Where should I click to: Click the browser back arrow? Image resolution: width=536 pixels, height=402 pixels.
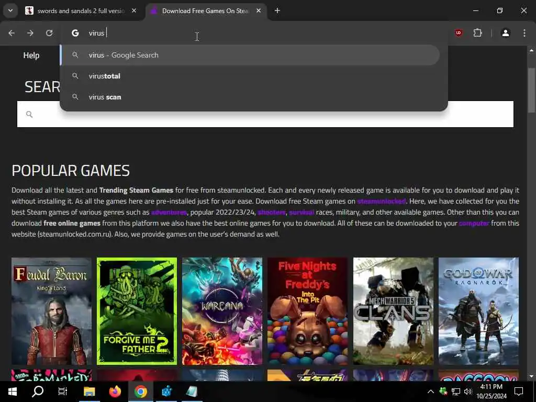[x=12, y=33]
